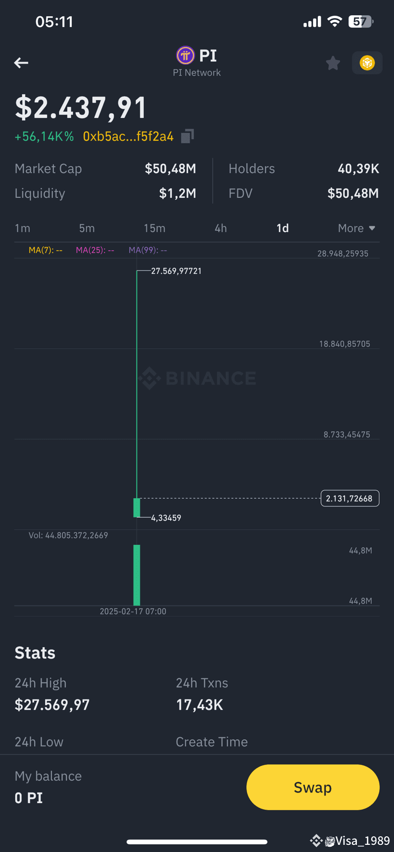Tap the Swap button
394x852 pixels.
[313, 787]
